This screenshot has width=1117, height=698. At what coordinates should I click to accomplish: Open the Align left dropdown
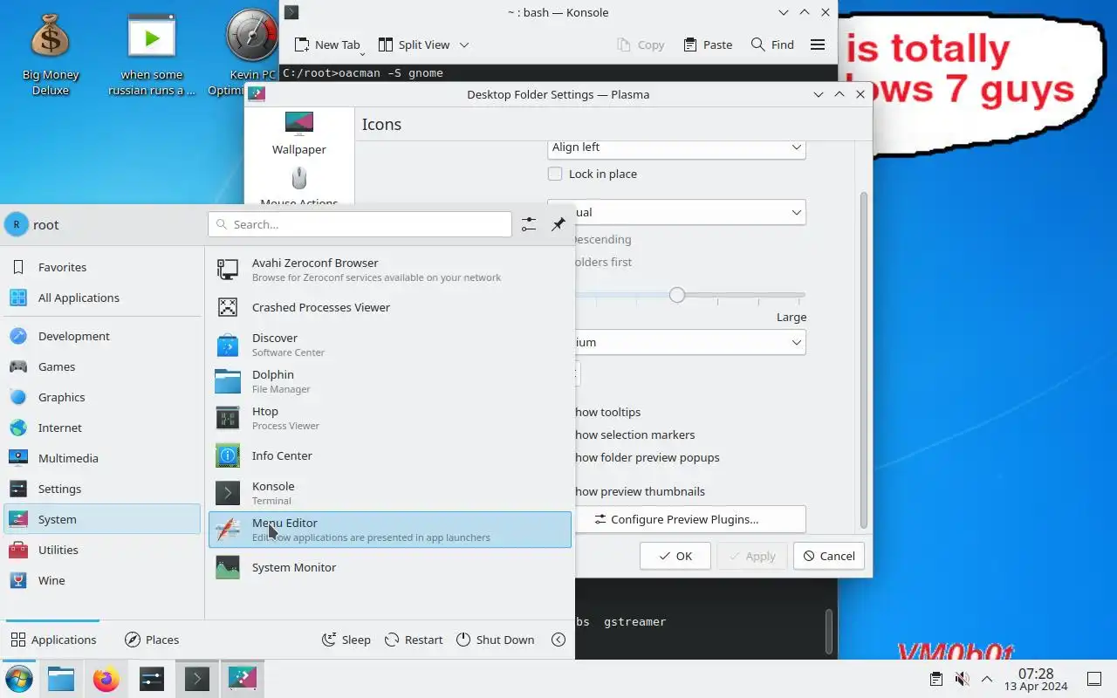[x=676, y=147]
